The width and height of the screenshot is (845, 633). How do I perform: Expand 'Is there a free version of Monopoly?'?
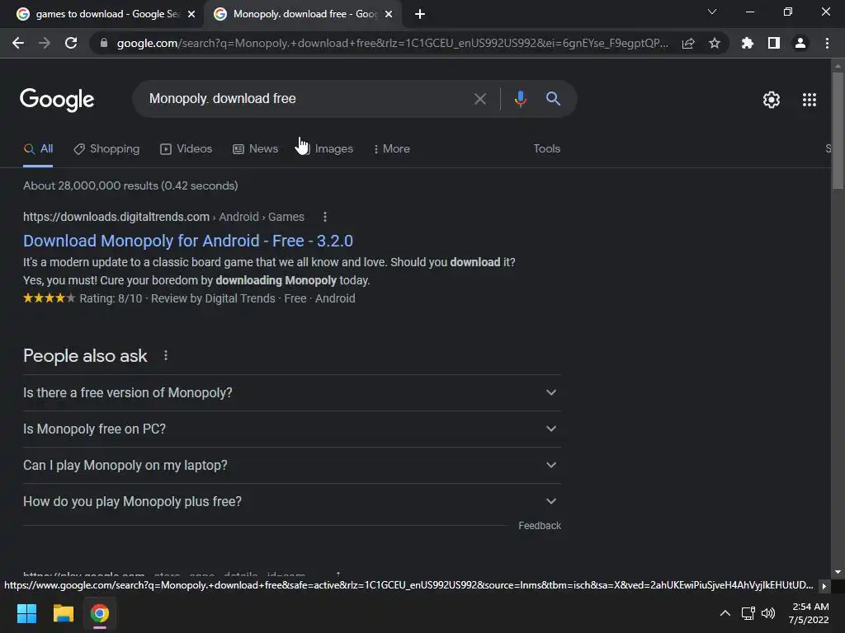[x=291, y=393]
